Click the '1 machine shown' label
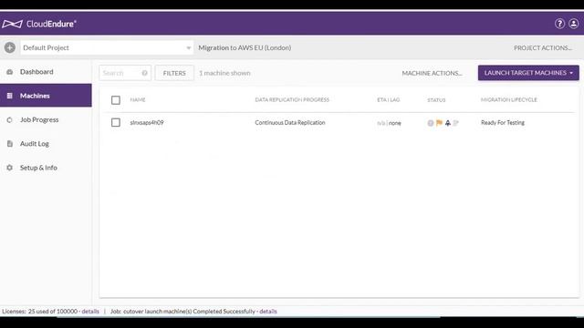 pos(224,73)
